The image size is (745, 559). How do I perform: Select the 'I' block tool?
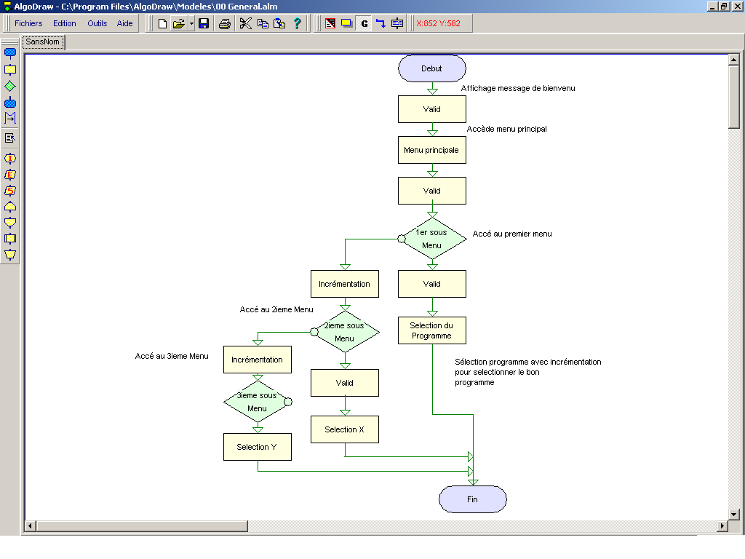tap(10, 159)
